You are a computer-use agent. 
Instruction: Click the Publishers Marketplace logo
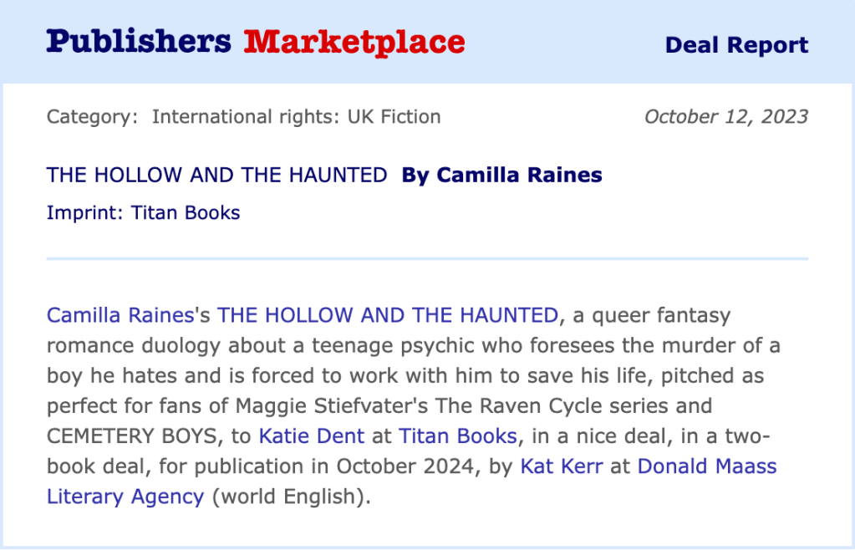point(255,42)
